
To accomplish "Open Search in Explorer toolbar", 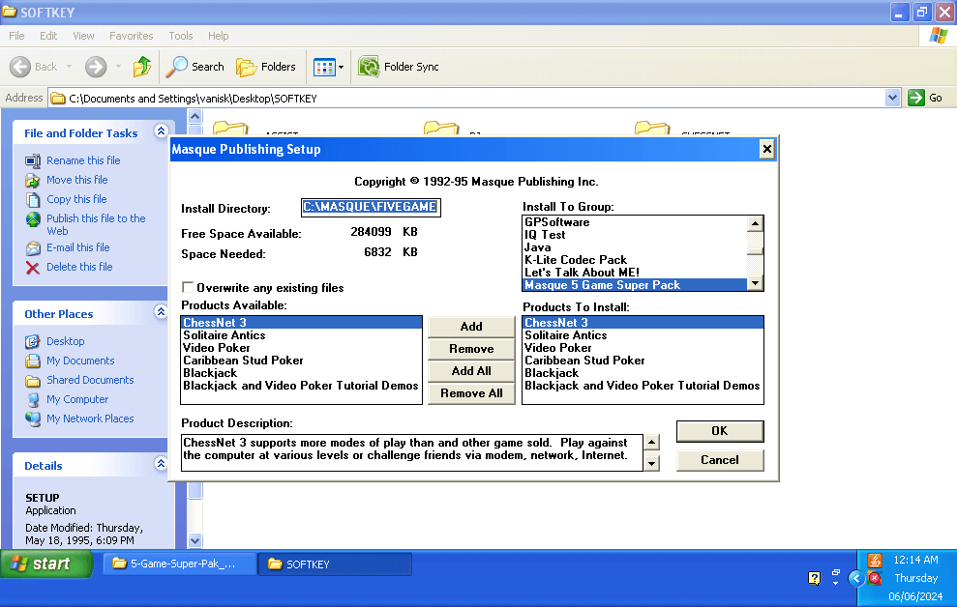I will 195,67.
